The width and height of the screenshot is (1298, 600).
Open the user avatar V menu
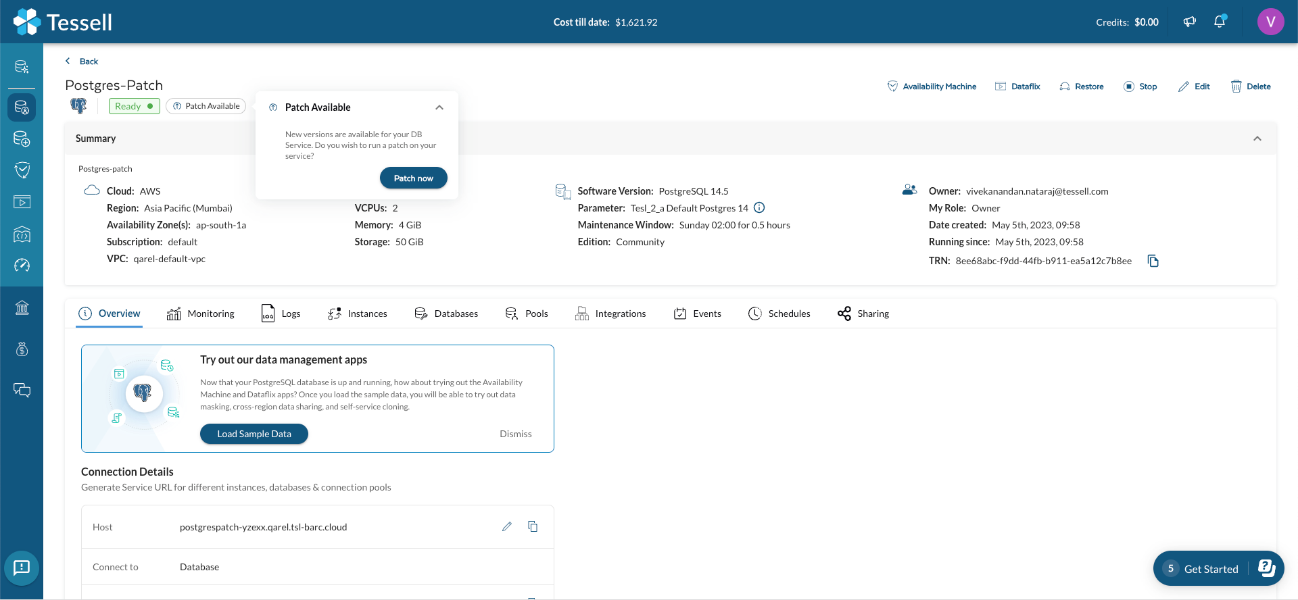(1270, 22)
